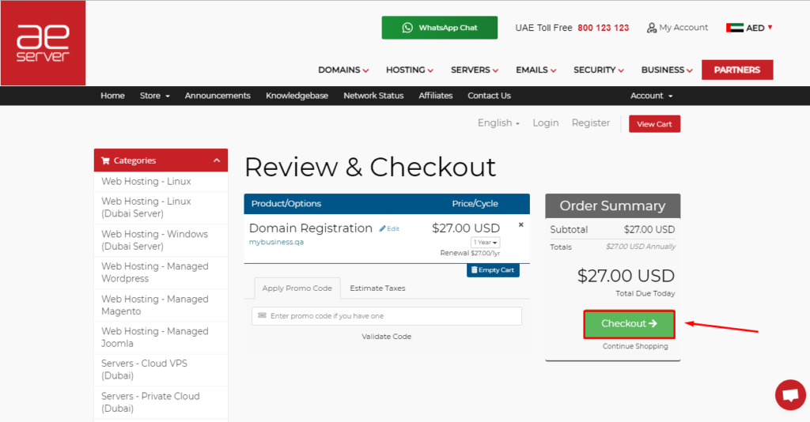Click the Continue Shopping link
Image resolution: width=810 pixels, height=422 pixels.
(x=635, y=346)
